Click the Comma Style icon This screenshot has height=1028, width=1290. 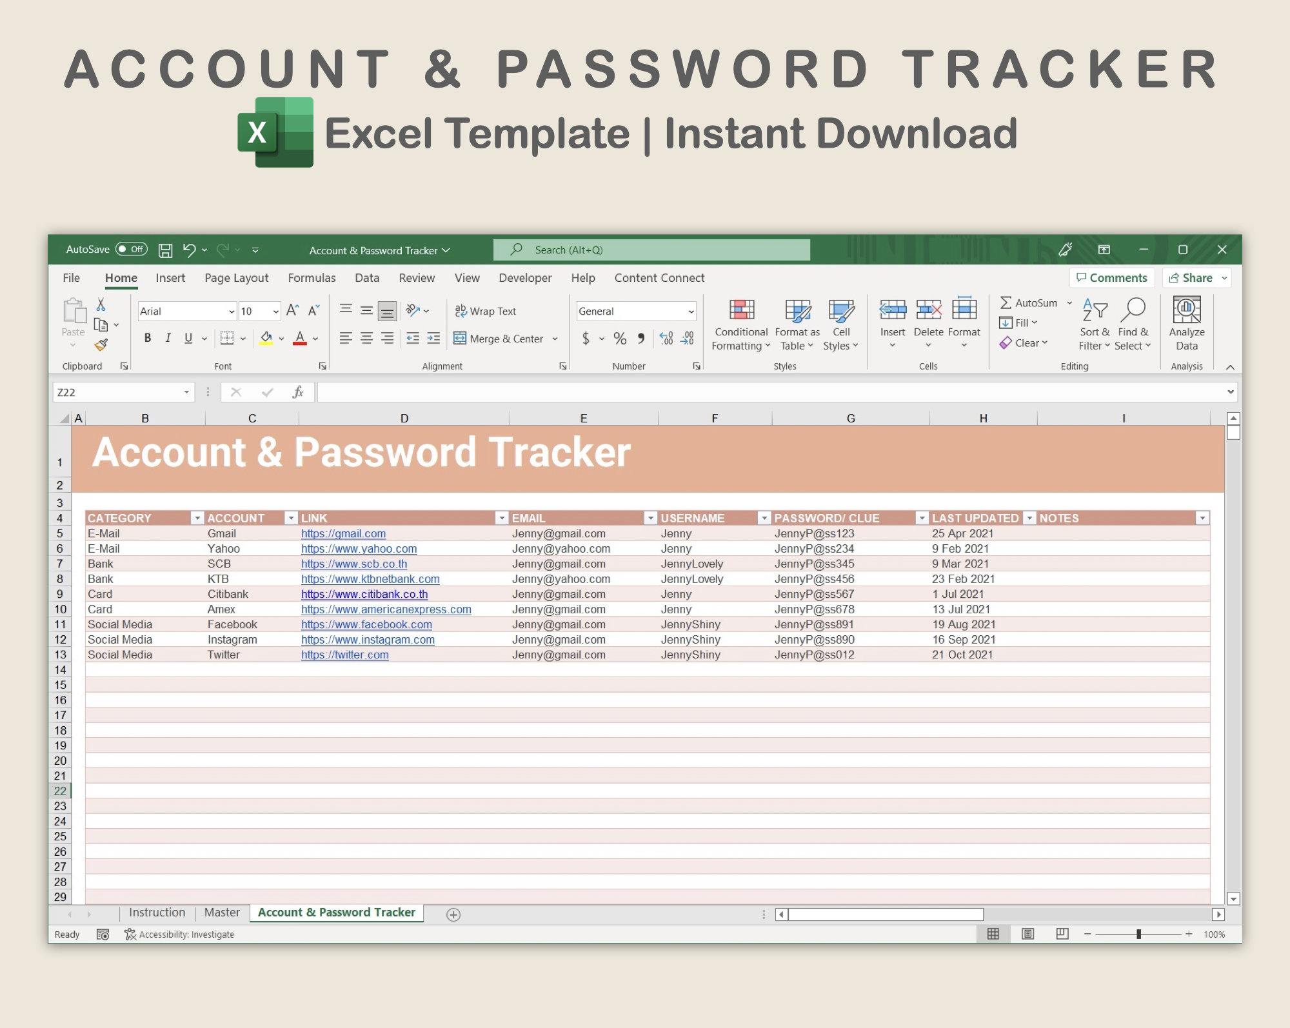[x=641, y=338]
